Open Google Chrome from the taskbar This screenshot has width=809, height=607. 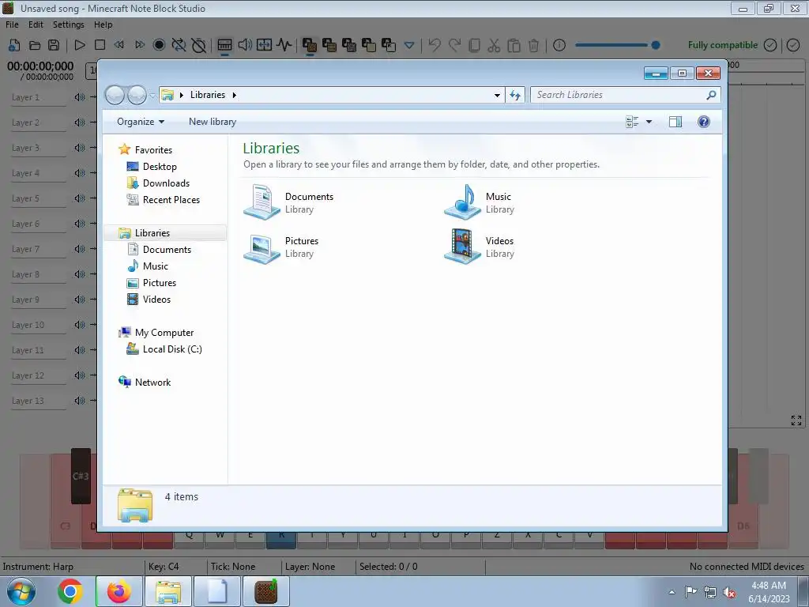pyautogui.click(x=70, y=591)
